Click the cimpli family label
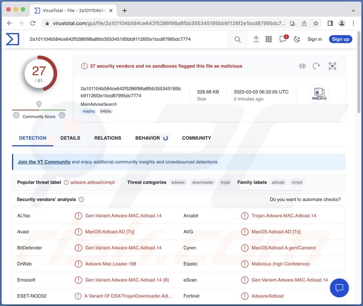This screenshot has height=306, width=363. click(297, 182)
